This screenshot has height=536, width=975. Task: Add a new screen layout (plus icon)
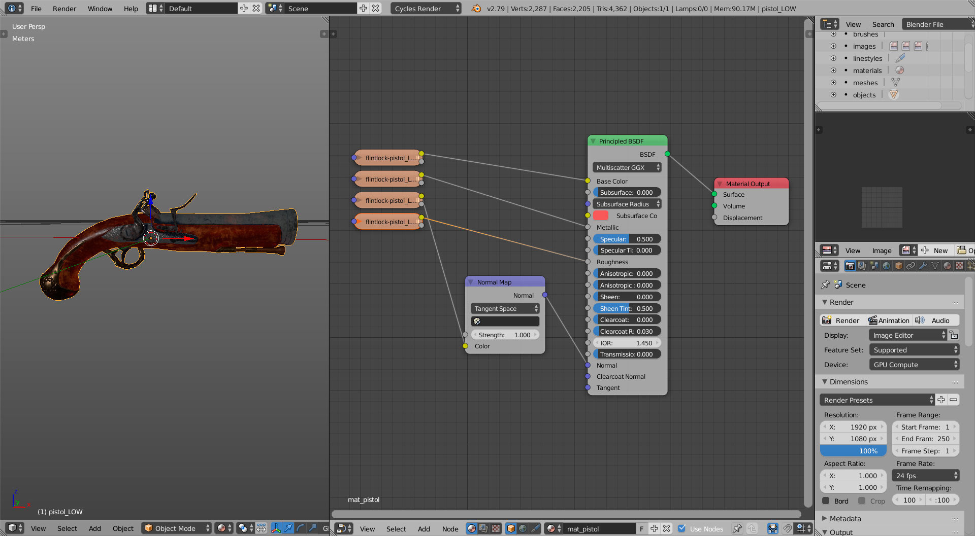tap(244, 8)
